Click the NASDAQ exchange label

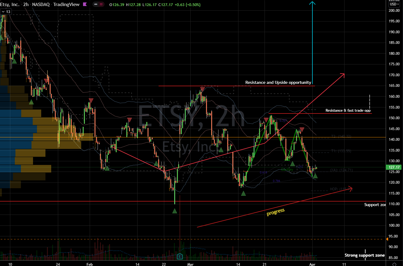[x=41, y=5]
